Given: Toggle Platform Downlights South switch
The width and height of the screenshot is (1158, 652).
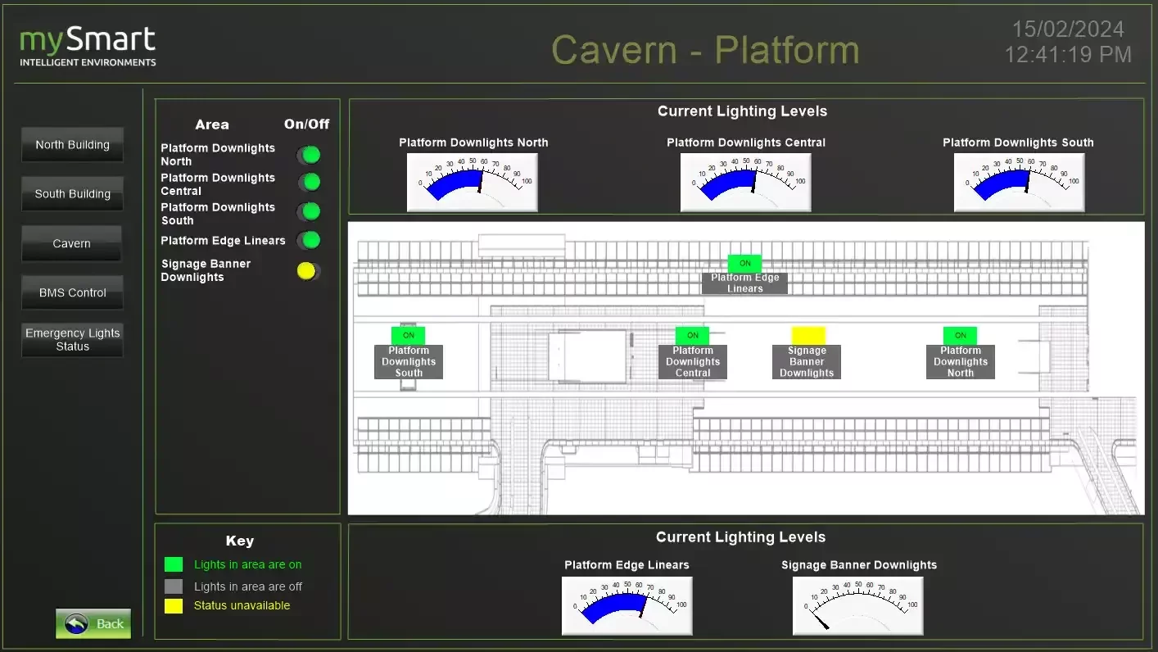Looking at the screenshot, I should (309, 211).
